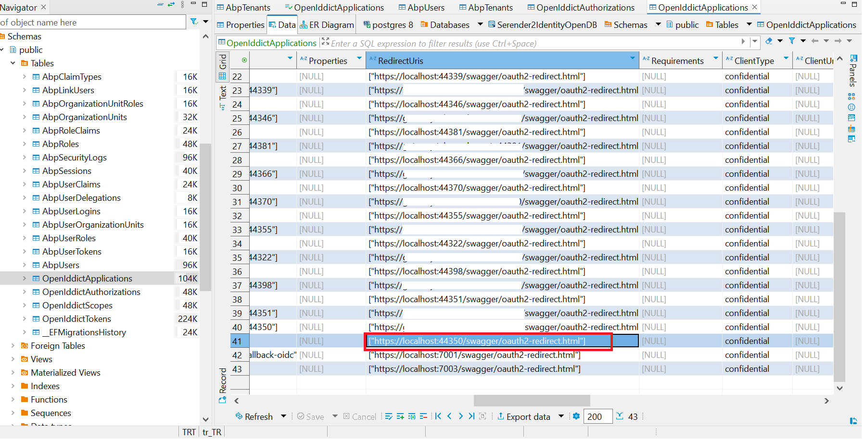Click the Link with Editor arrows icon

(x=171, y=5)
